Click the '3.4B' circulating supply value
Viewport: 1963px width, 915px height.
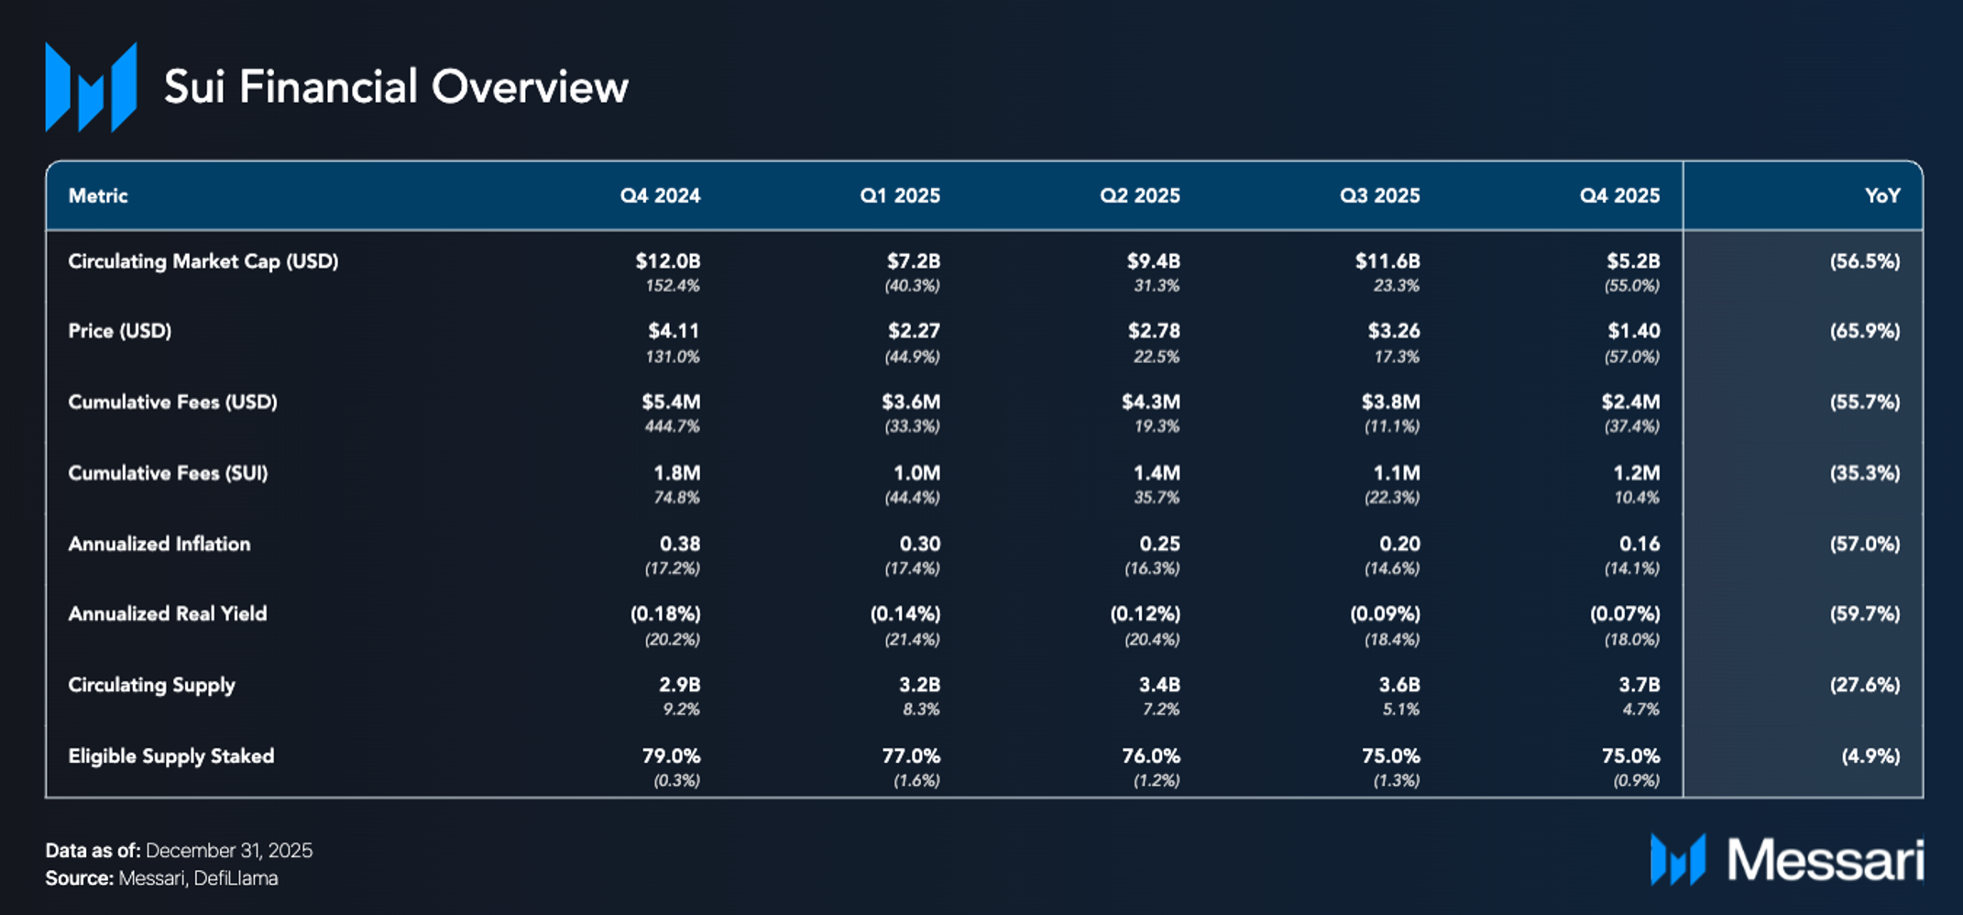(1159, 685)
